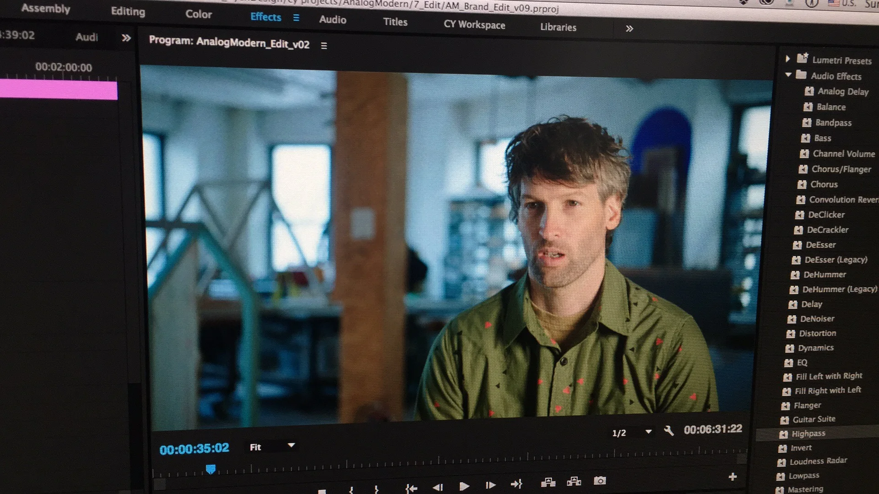The image size is (879, 494).
Task: Show more workspaces via overflow chevron
Action: tap(629, 28)
